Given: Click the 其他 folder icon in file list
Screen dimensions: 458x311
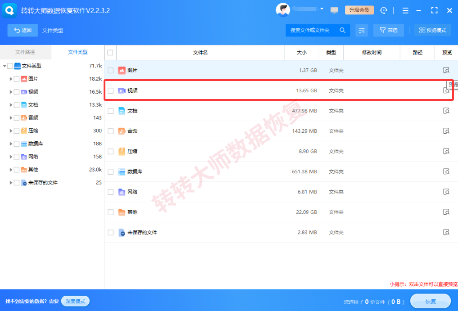Looking at the screenshot, I should 122,212.
